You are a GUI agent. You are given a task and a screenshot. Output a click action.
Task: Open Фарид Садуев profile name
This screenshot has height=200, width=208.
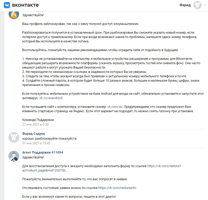34,134
